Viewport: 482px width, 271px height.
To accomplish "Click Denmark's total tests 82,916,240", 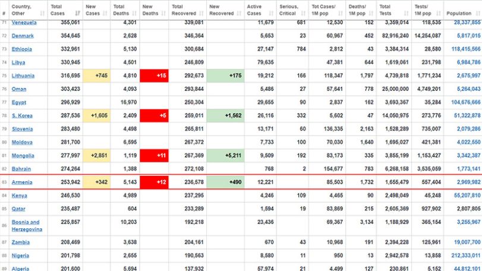I will pyautogui.click(x=395, y=36).
